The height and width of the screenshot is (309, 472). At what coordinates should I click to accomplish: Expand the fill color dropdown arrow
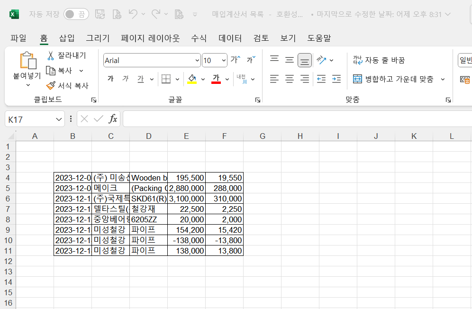pos(203,79)
